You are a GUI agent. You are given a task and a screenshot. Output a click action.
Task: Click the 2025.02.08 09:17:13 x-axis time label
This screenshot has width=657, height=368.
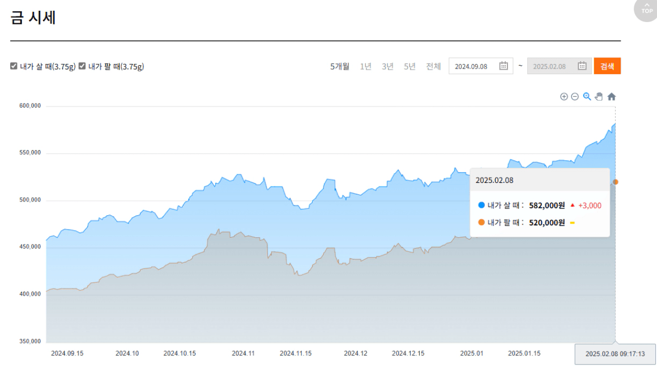pyautogui.click(x=615, y=354)
